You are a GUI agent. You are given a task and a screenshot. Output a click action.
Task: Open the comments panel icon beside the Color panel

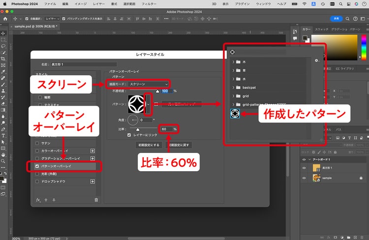[x=295, y=38]
